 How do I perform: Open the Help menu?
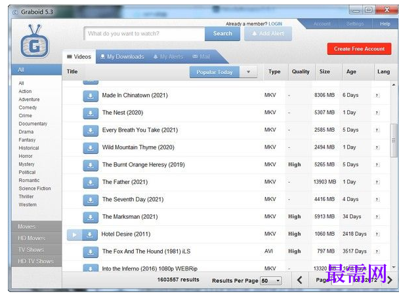point(385,24)
